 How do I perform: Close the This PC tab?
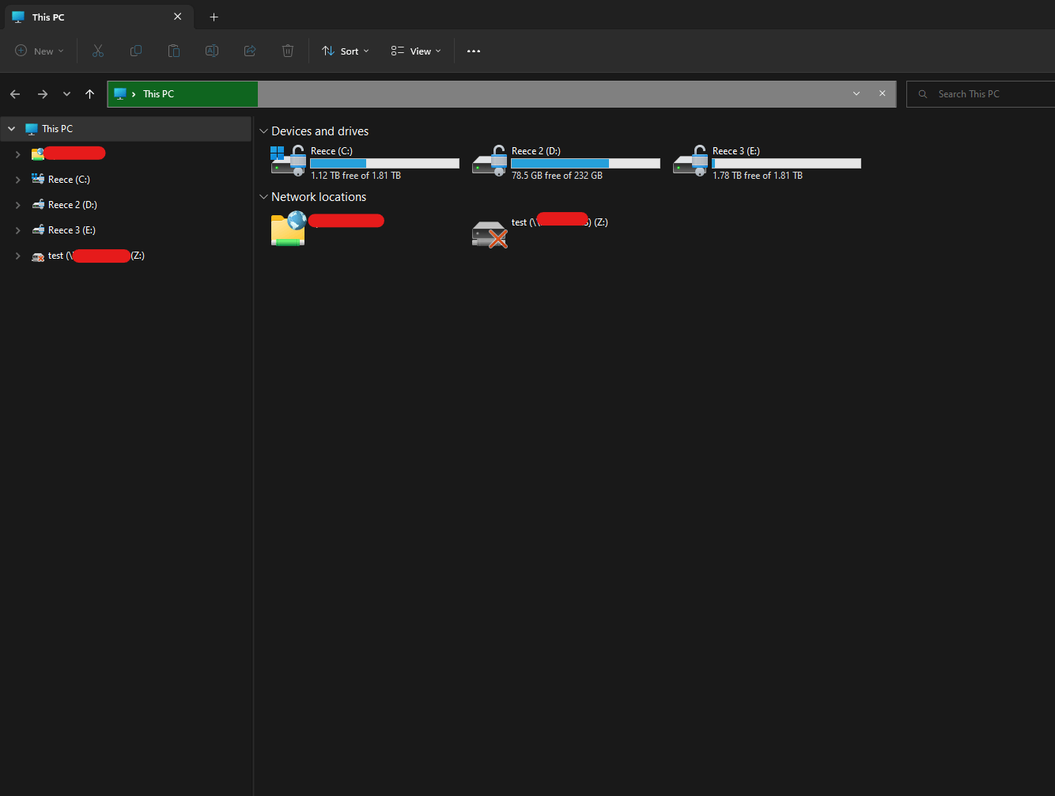(177, 17)
